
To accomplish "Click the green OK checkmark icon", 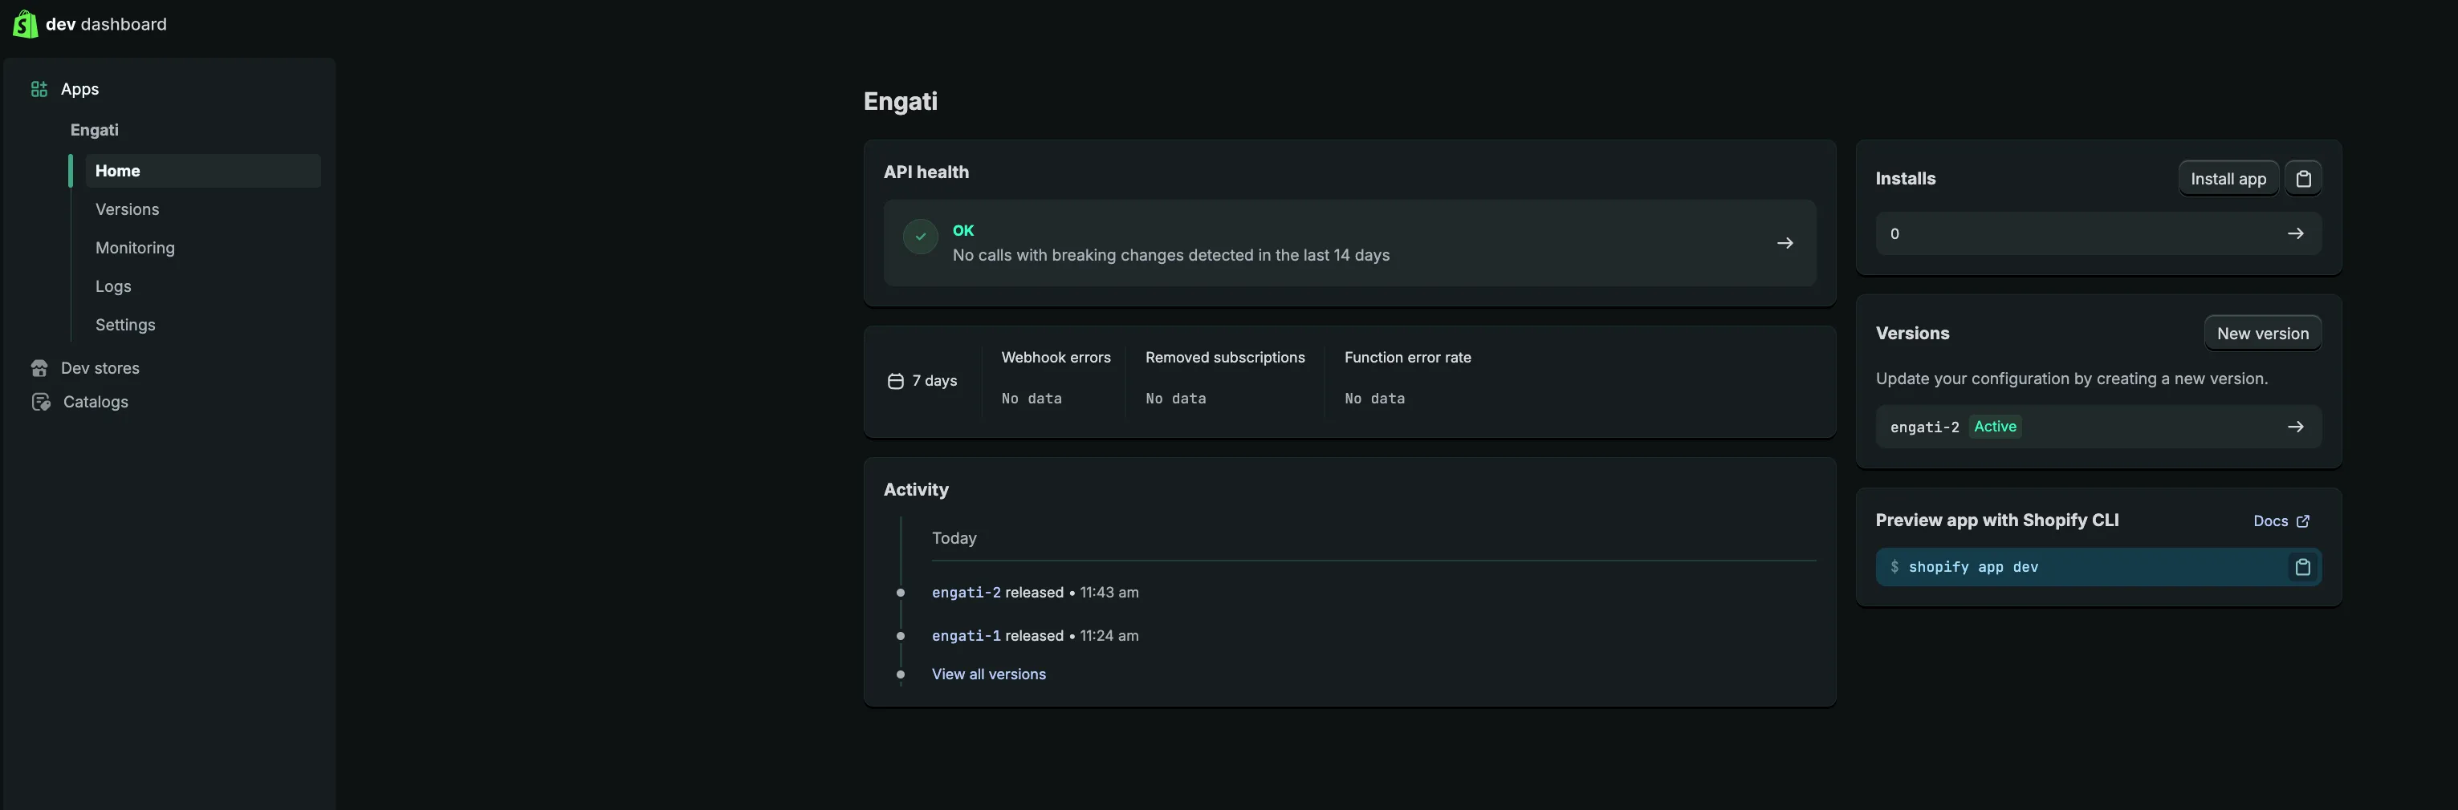I will pyautogui.click(x=920, y=237).
